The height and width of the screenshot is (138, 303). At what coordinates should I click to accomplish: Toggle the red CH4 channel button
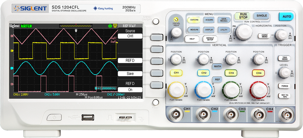point(258,73)
